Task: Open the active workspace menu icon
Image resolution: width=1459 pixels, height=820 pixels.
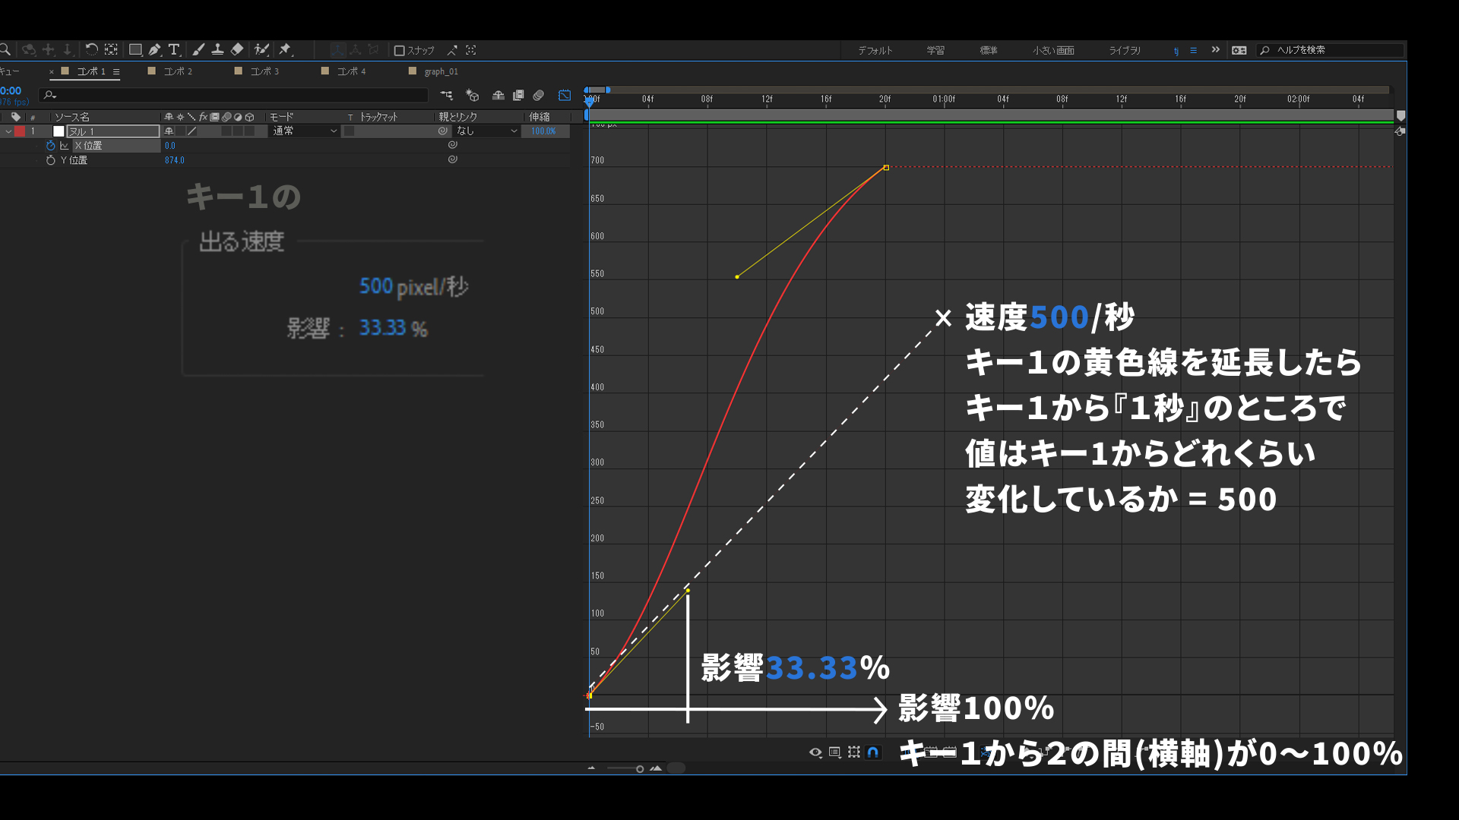Action: pyautogui.click(x=1193, y=50)
